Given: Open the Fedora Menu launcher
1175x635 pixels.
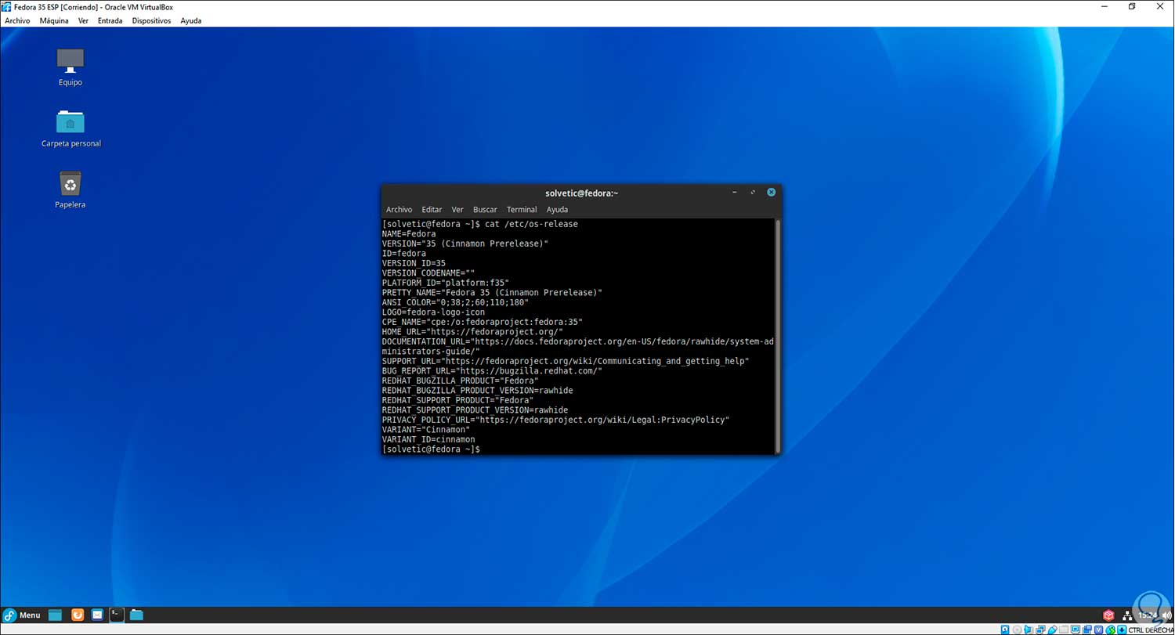Looking at the screenshot, I should pos(21,615).
